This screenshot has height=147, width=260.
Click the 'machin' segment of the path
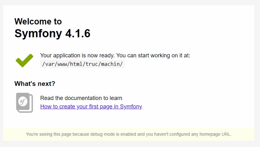click(111, 64)
